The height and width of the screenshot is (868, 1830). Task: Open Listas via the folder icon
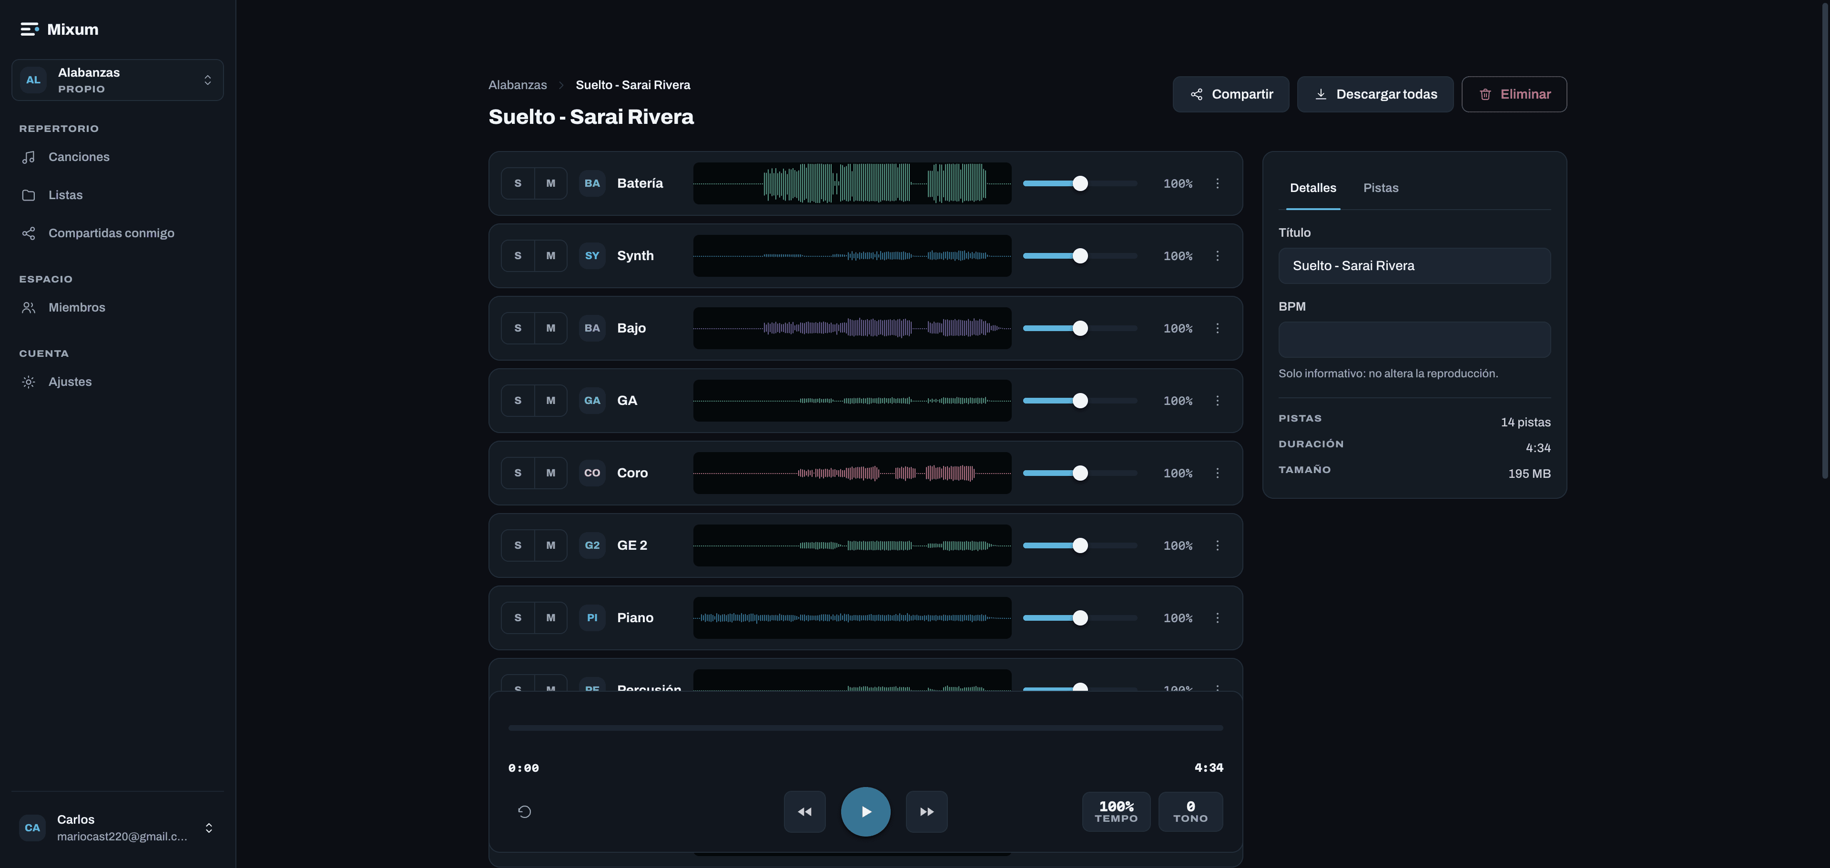(29, 195)
